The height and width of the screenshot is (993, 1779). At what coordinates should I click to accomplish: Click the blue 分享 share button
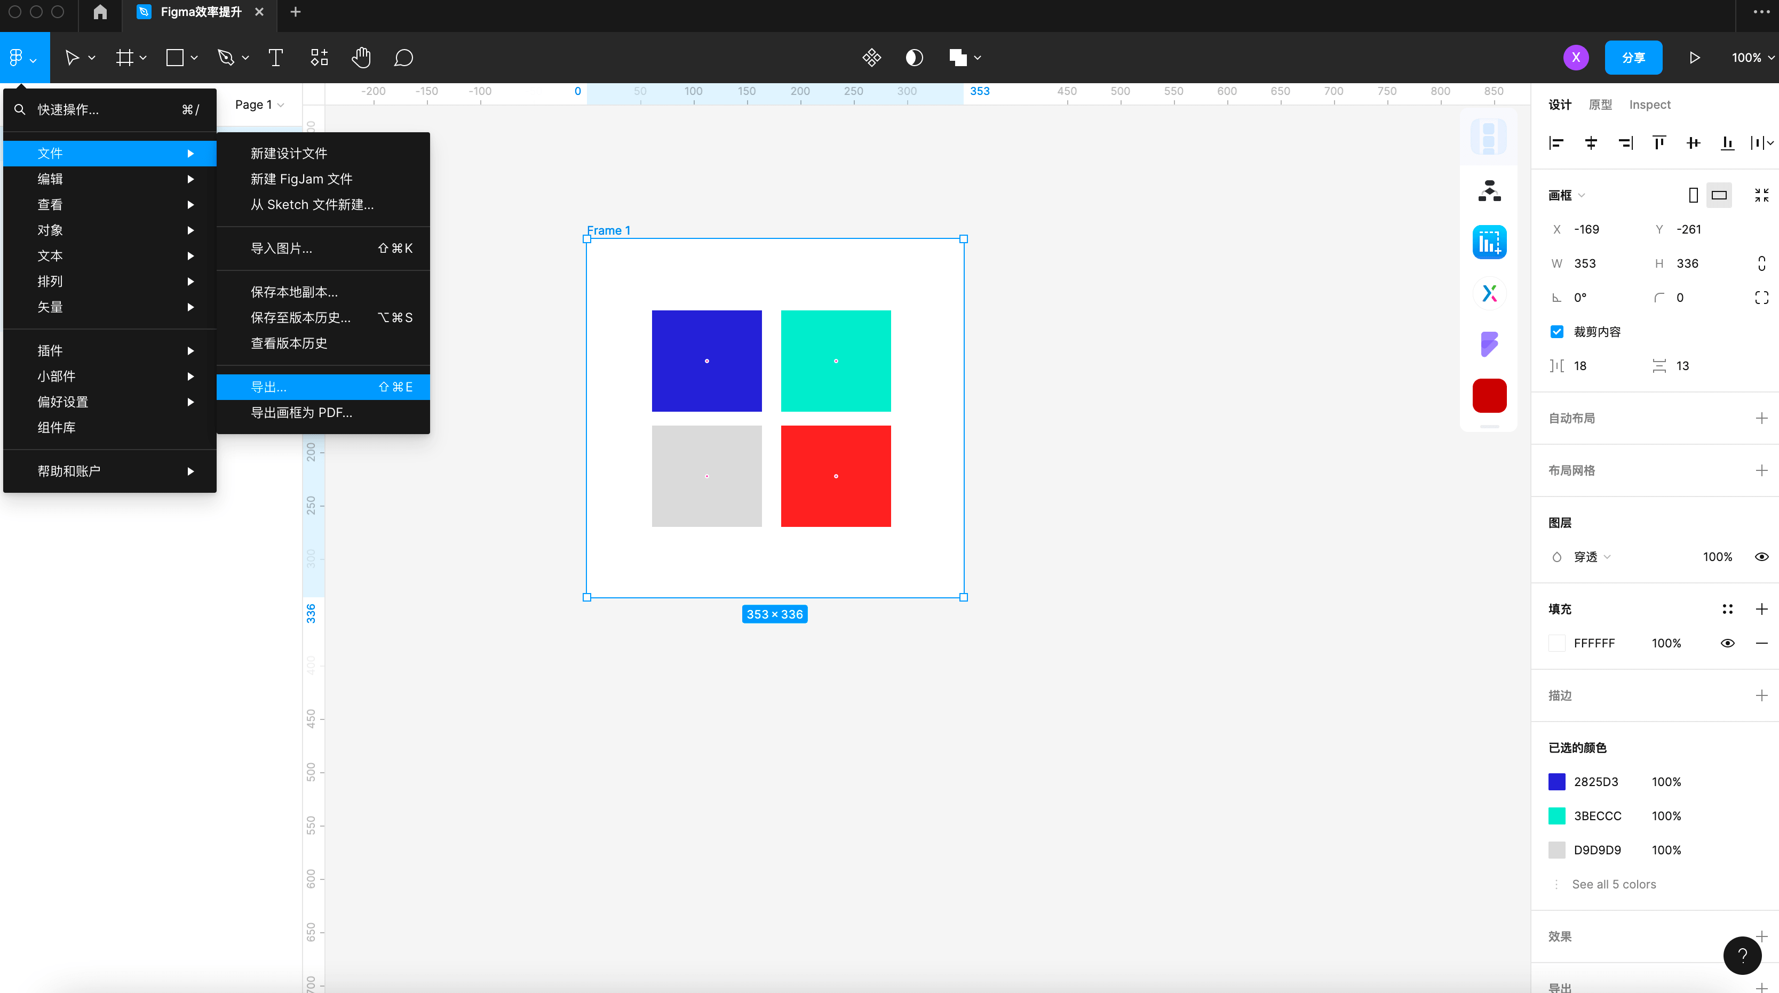(1633, 57)
